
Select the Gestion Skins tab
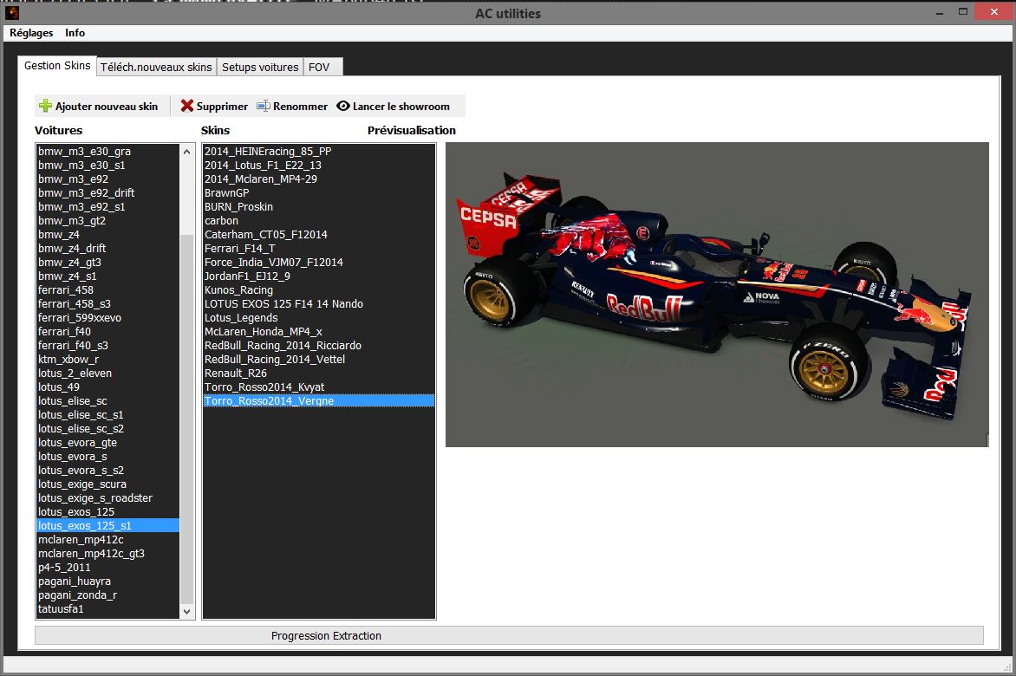tap(57, 65)
